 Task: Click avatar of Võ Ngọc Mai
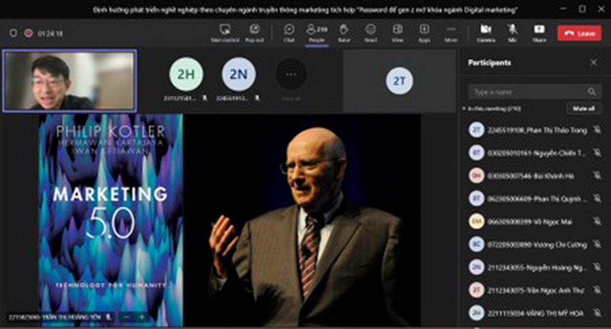[477, 221]
